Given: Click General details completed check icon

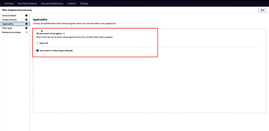Looking at the screenshot, I should click(26, 15).
